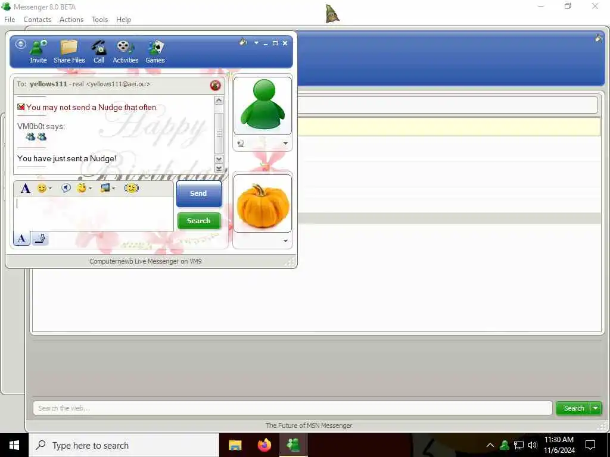Switch to handwriting mode pen tab
Viewport: 610px width, 457px height.
pyautogui.click(x=40, y=238)
